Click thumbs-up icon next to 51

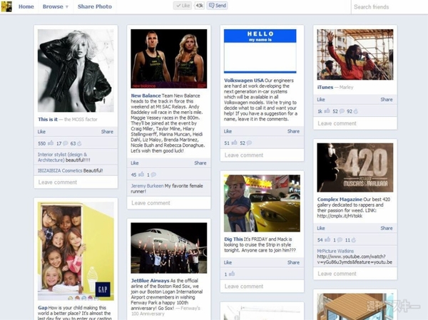235,143
